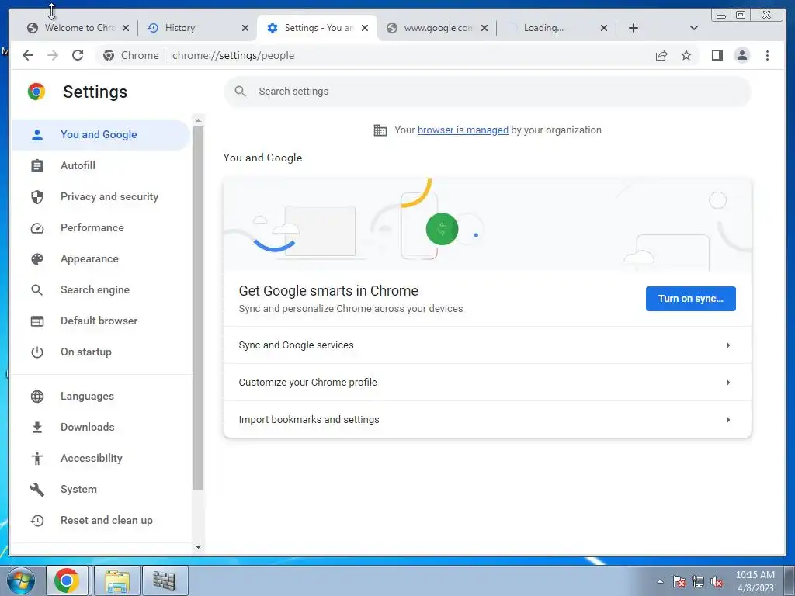Expand Customize your Chrome profile

[x=488, y=382]
